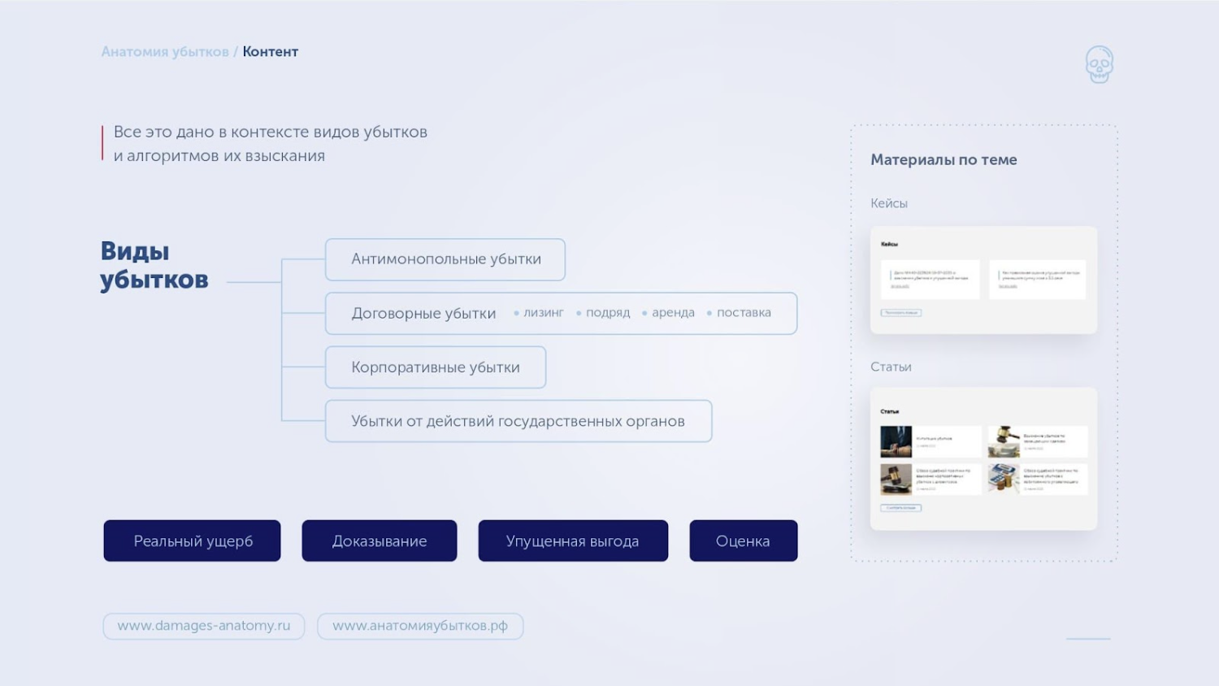Click 'Все это дано в контексте видов убытков'

pos(271,132)
